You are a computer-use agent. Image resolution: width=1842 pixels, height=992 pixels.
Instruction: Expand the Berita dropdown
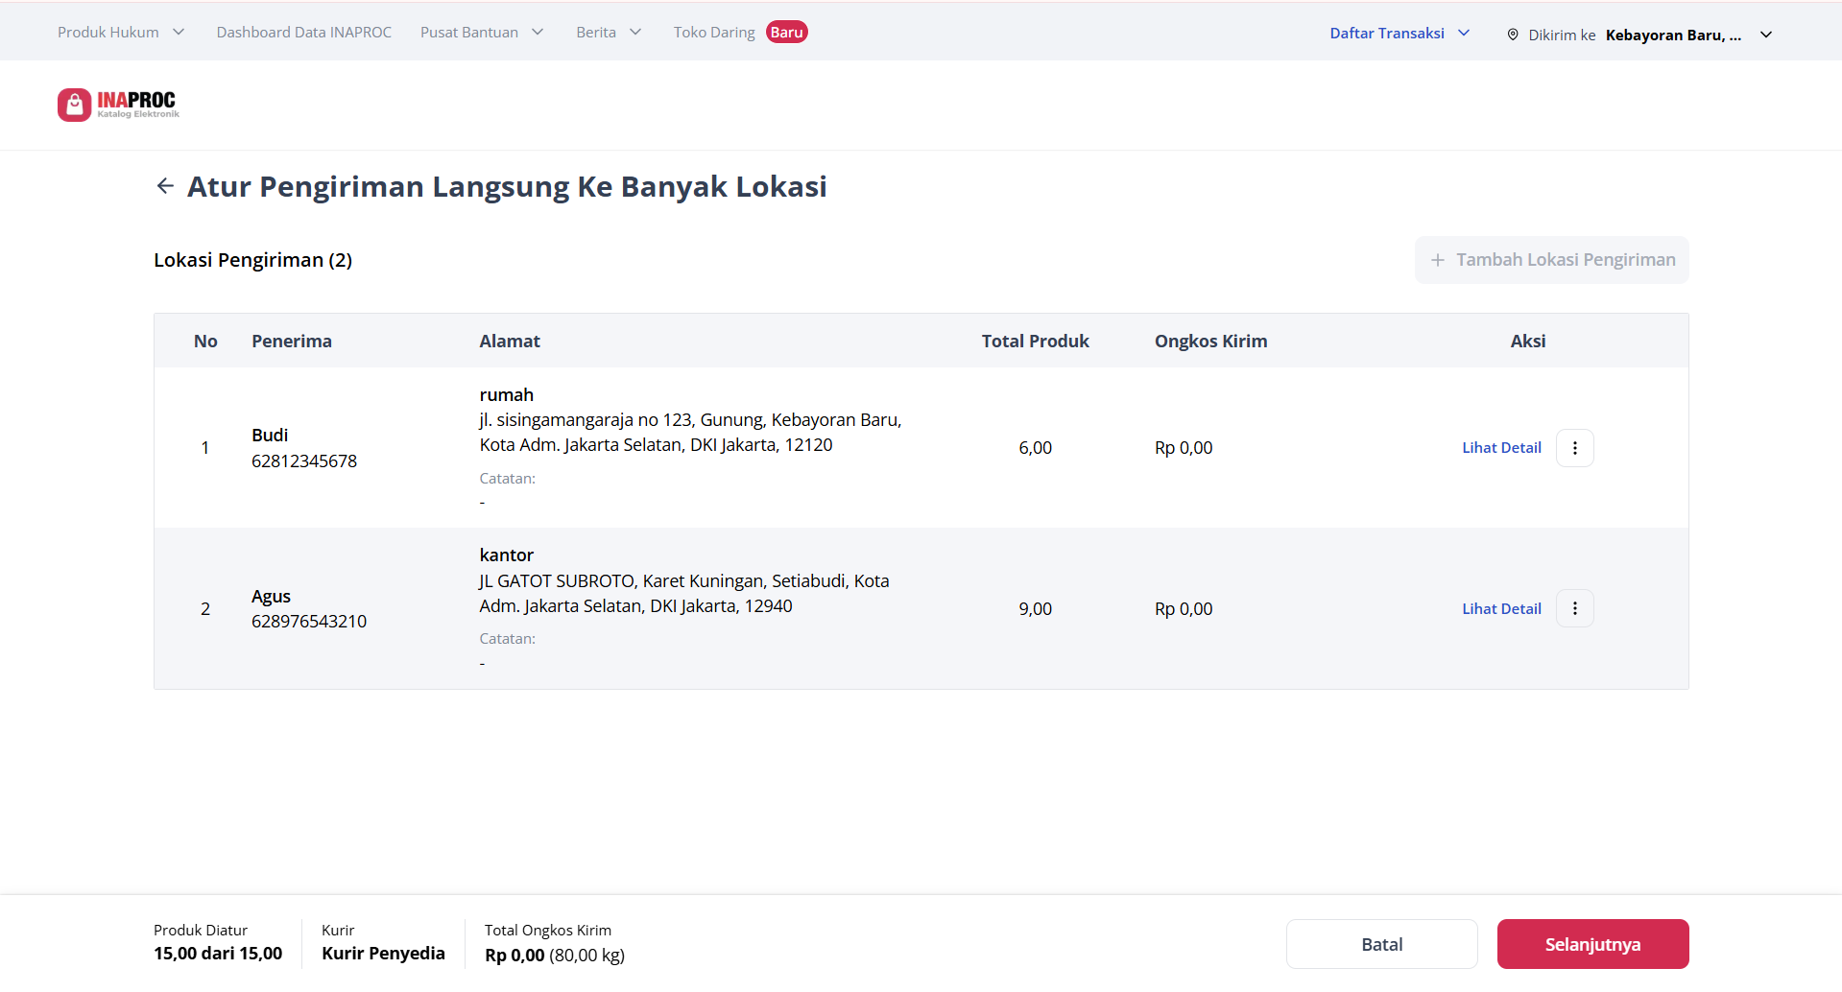pos(609,33)
